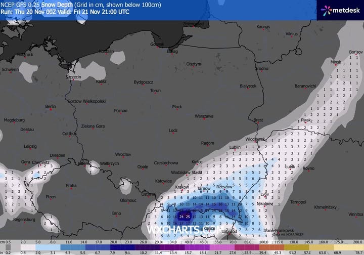This screenshot has width=364, height=255.
Task: Click the Lviv city marker
Action: 265,197
